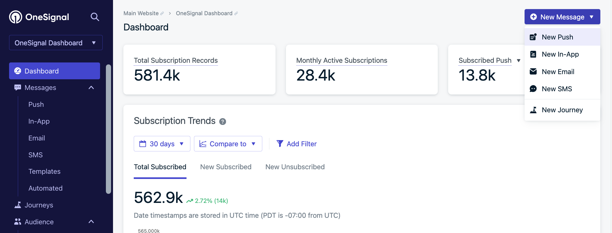Click the OneSignal Dashboard breadcrumb link
Screen dimensions: 612x233
tap(204, 13)
